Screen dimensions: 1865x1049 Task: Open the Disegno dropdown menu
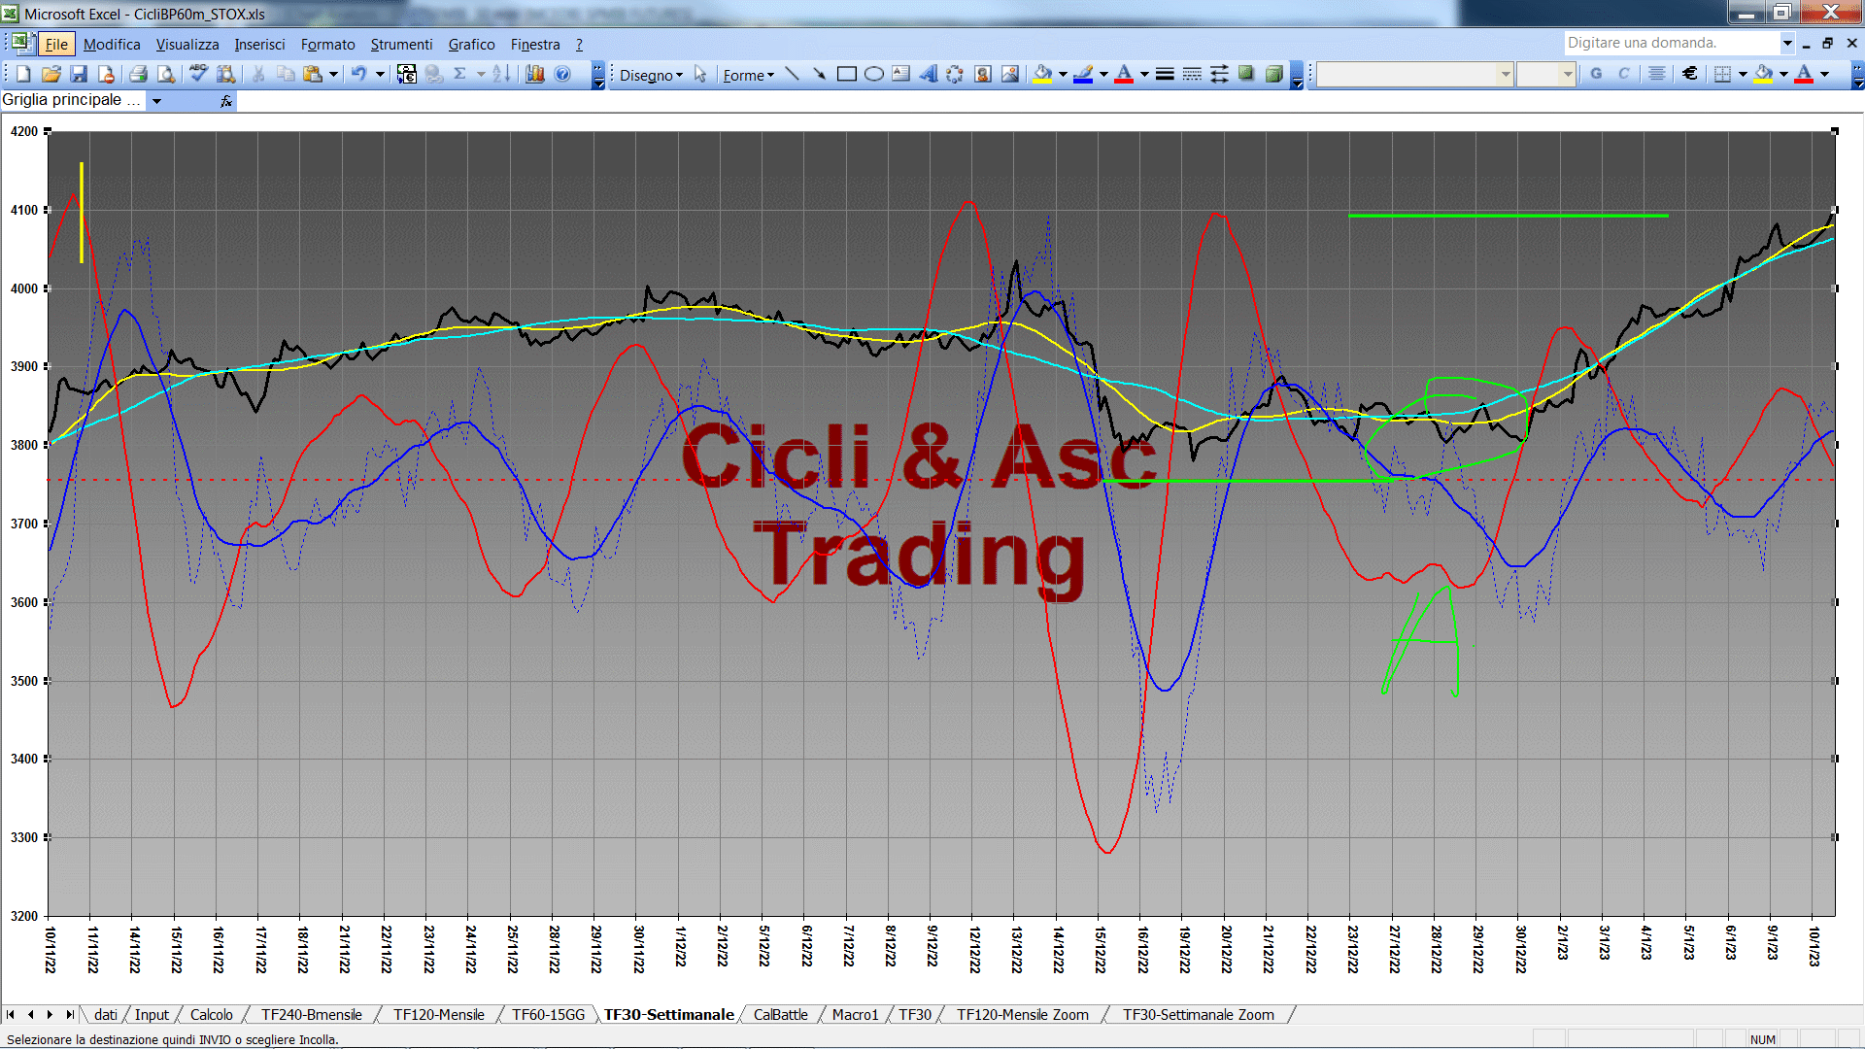pos(651,75)
